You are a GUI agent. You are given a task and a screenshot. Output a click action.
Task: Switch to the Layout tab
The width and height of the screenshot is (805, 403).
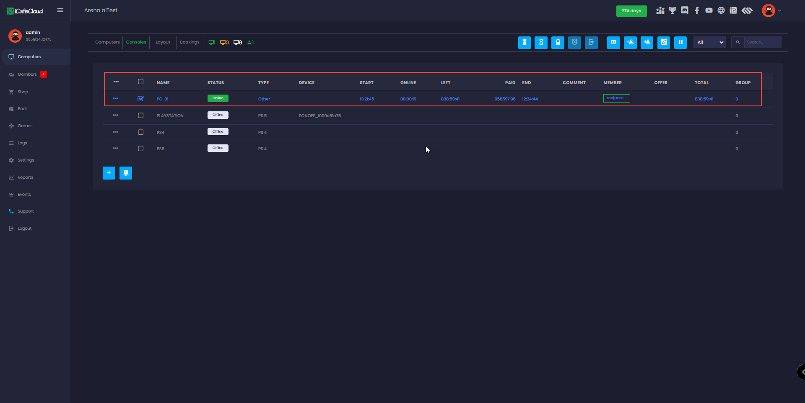click(163, 42)
